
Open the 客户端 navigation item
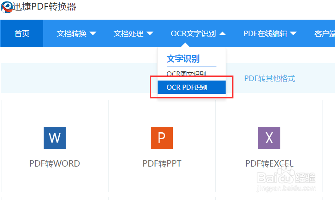point(324,33)
